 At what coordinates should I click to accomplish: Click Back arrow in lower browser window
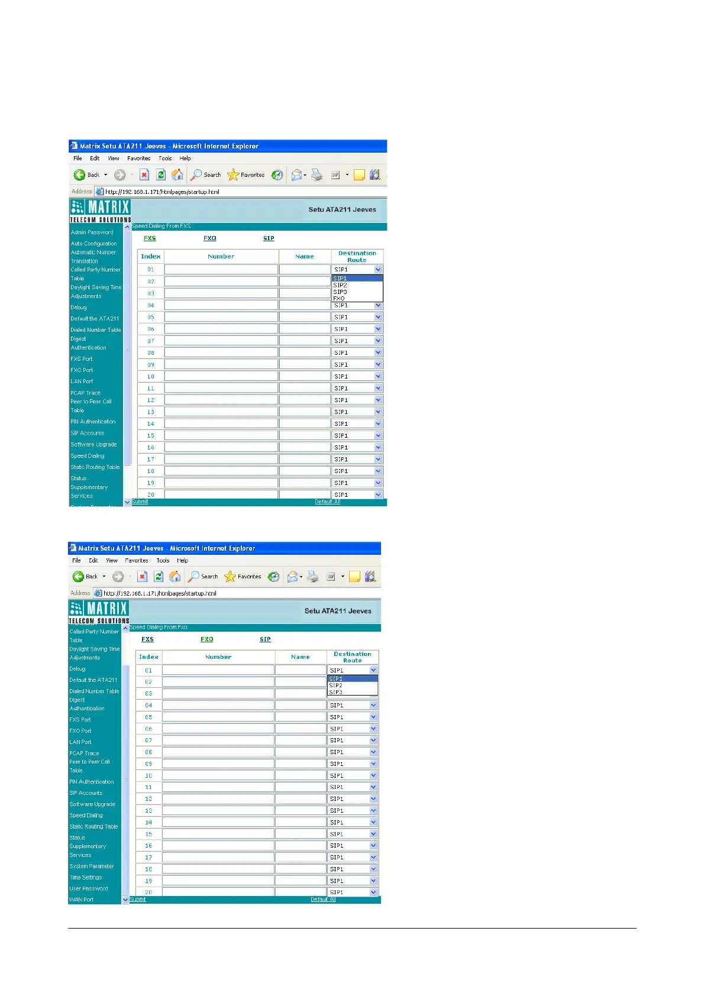[78, 577]
